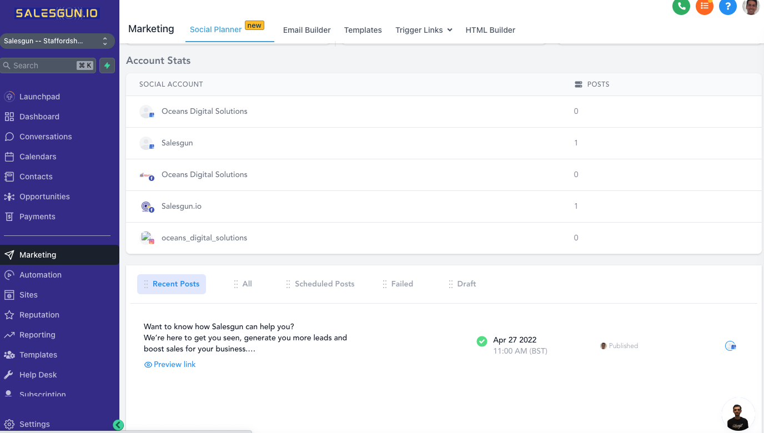Select the Salesgun.io Facebook account row
The image size is (764, 433).
[x=182, y=206]
